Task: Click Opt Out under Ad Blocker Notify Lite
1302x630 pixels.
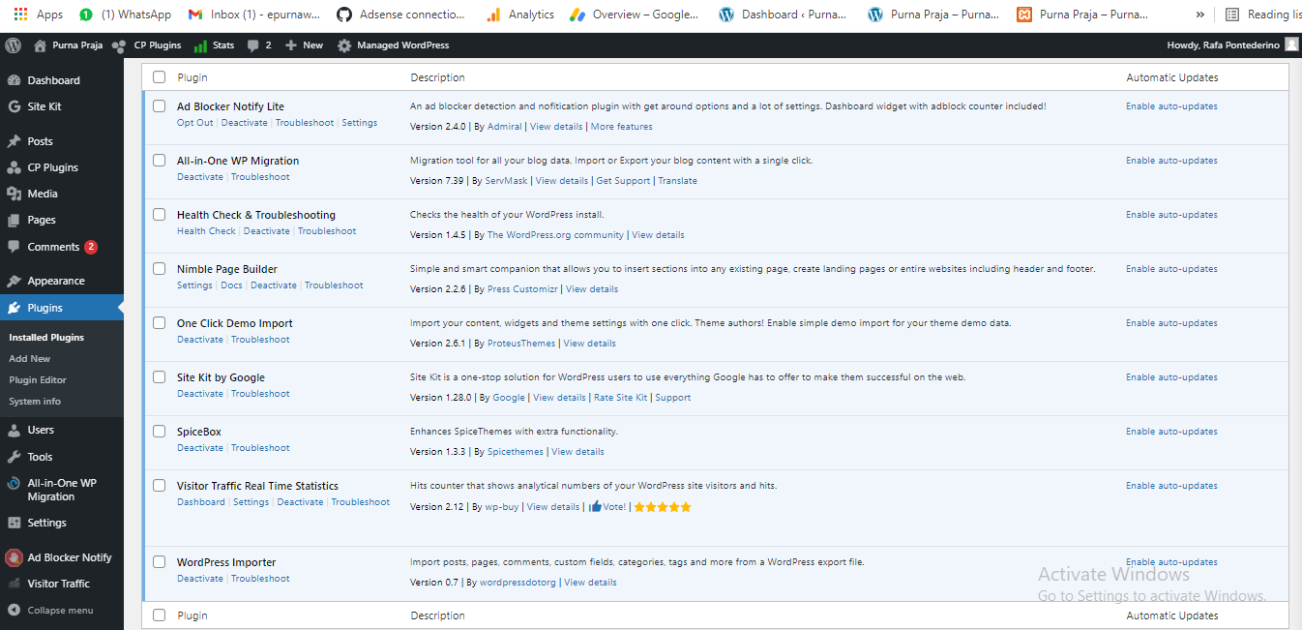Action: [x=195, y=123]
